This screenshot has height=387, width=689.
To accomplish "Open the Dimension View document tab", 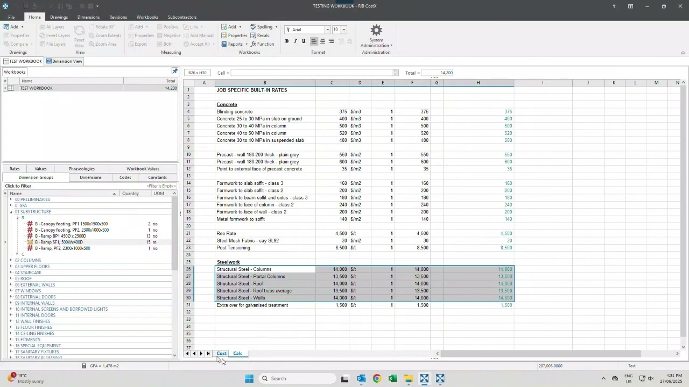I will pyautogui.click(x=64, y=61).
